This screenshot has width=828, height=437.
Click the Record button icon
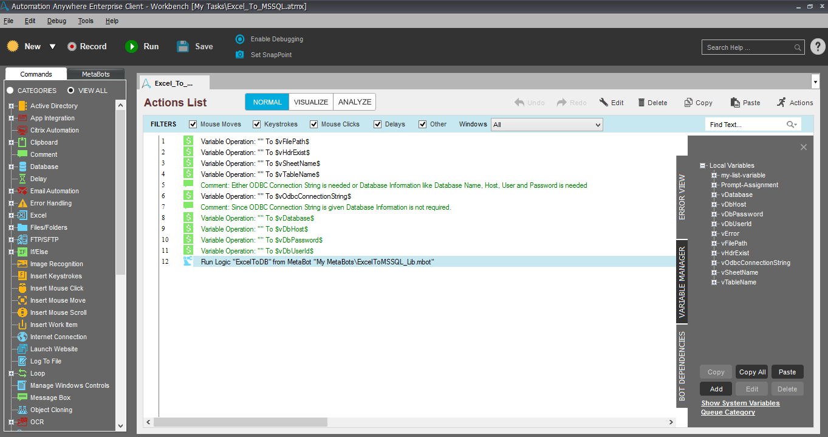pos(72,46)
